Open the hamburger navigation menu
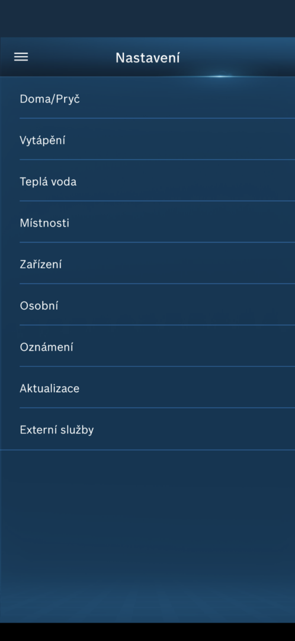The height and width of the screenshot is (641, 295). point(21,57)
